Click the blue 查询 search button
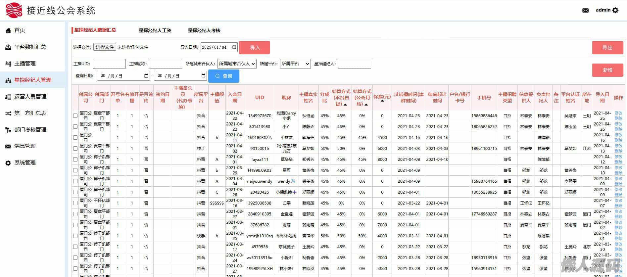This screenshot has width=627, height=277. (x=223, y=76)
